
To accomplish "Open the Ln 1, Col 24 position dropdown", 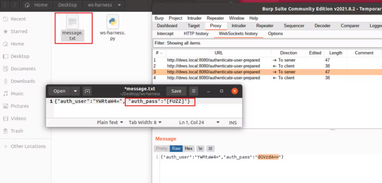I will [199, 122].
